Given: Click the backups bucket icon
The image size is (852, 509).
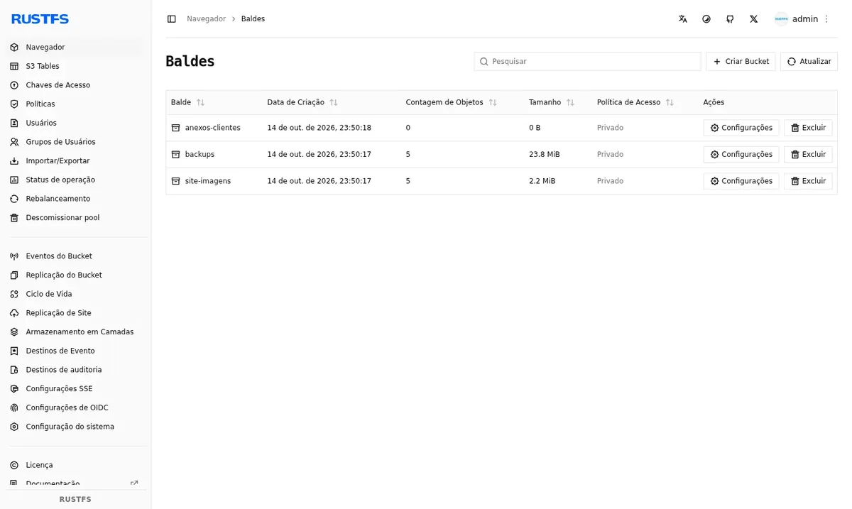Looking at the screenshot, I should pos(175,154).
